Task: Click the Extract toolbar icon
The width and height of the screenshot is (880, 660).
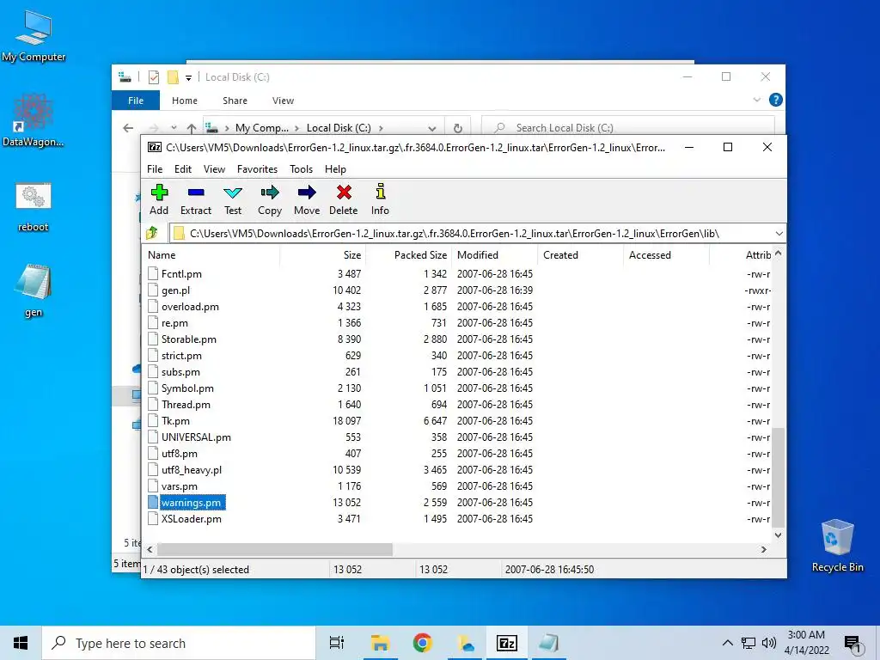Action: pyautogui.click(x=196, y=199)
